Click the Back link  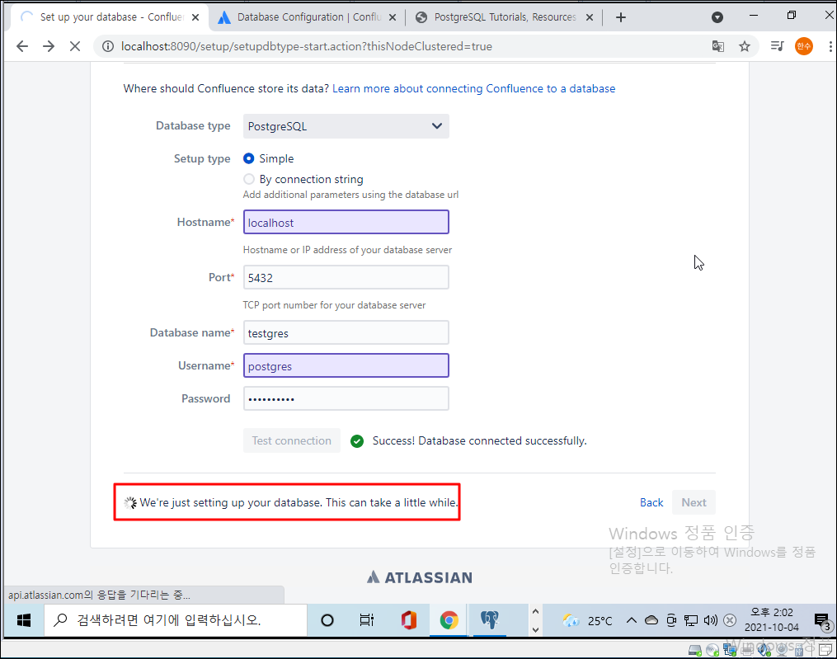651,502
